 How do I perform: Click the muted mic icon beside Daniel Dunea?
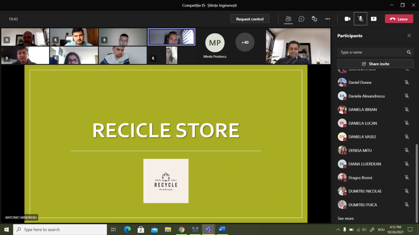406,83
